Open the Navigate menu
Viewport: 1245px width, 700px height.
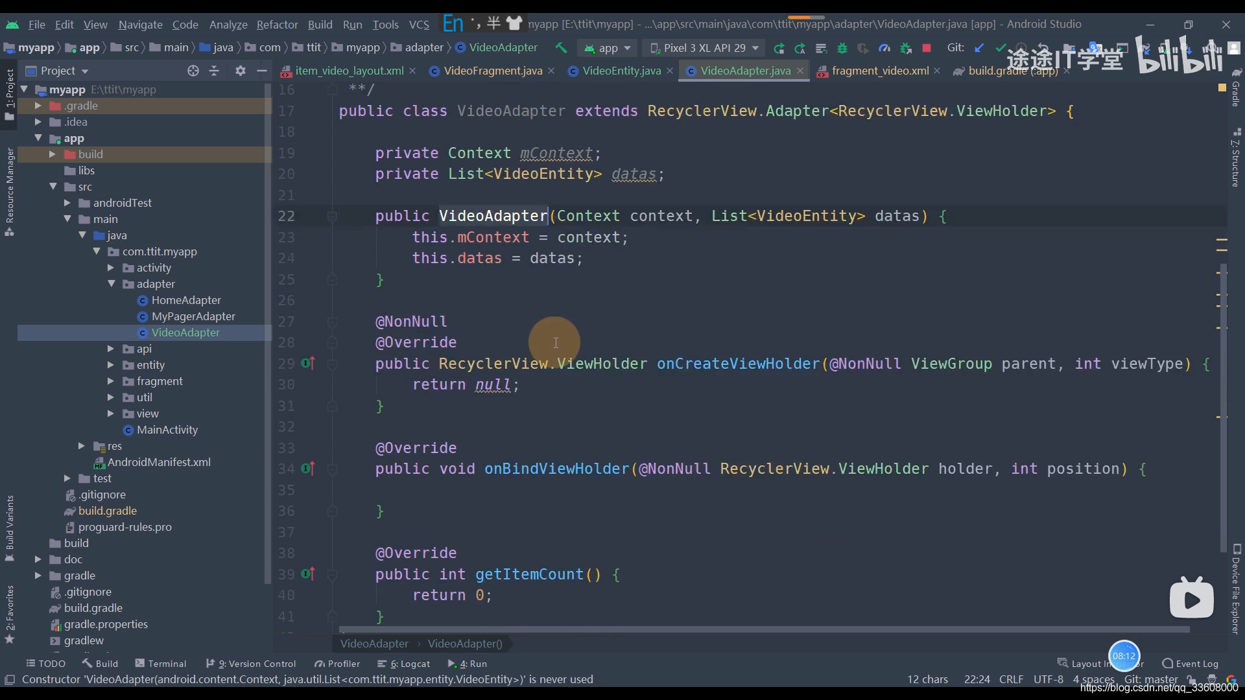(140, 25)
